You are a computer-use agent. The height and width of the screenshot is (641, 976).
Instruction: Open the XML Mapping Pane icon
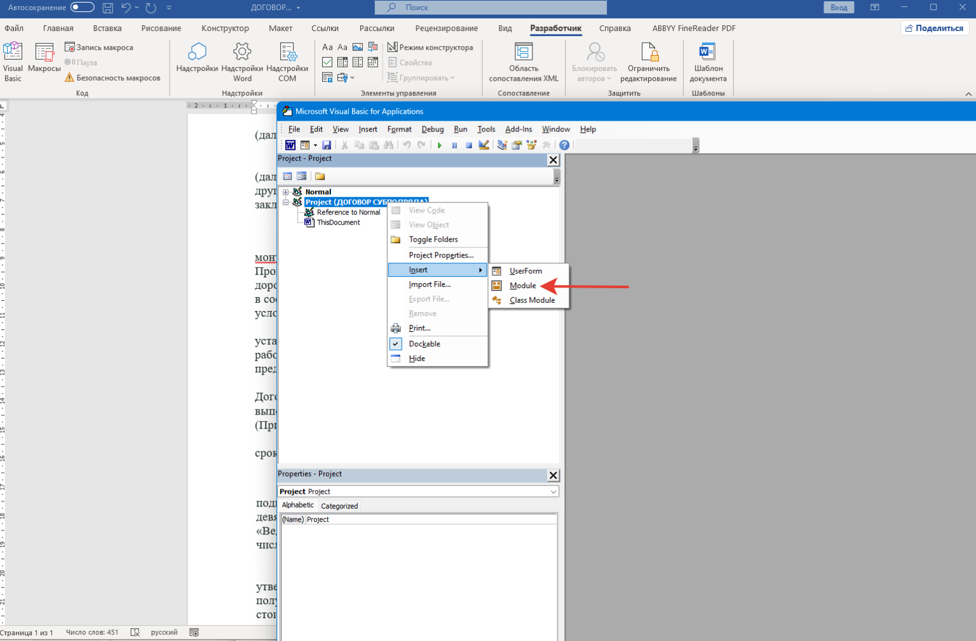[x=524, y=53]
